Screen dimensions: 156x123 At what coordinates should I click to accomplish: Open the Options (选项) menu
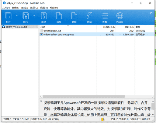pos(34,8)
